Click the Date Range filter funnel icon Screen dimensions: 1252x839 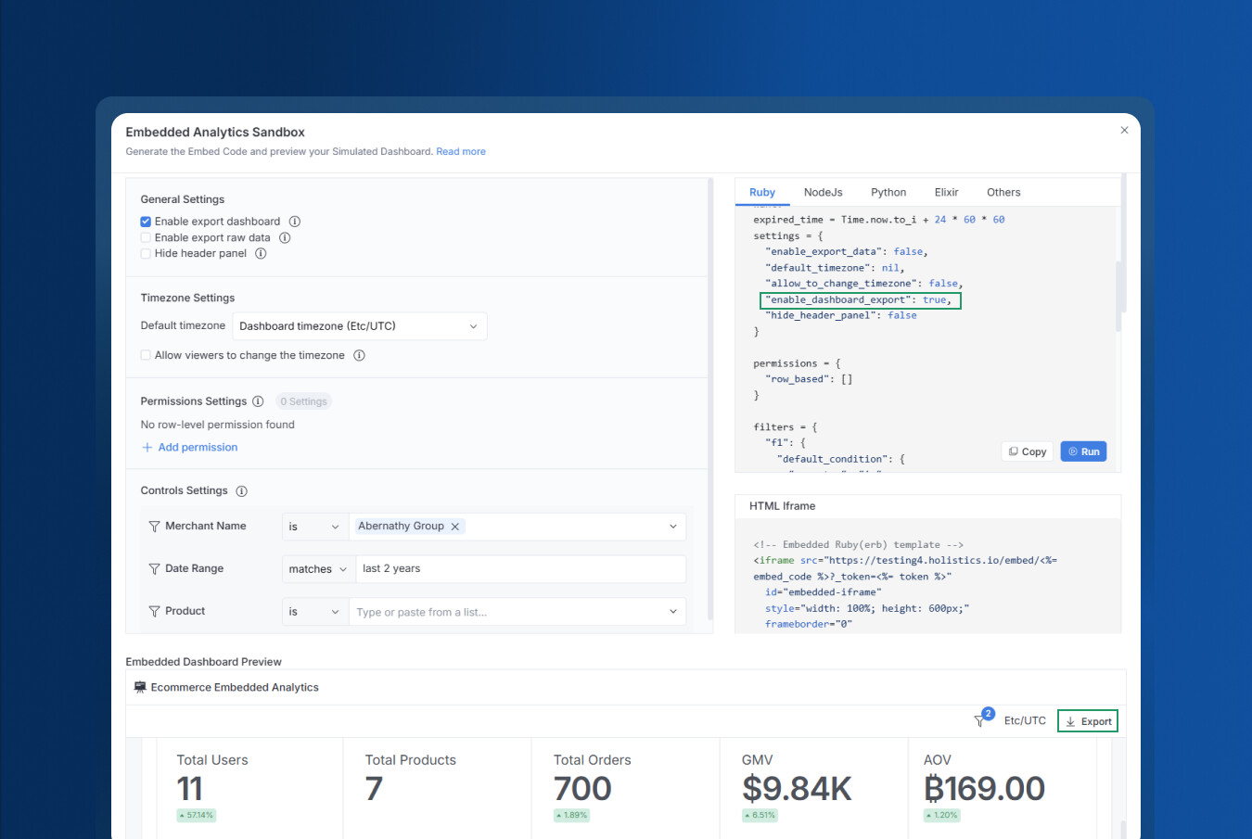[154, 569]
